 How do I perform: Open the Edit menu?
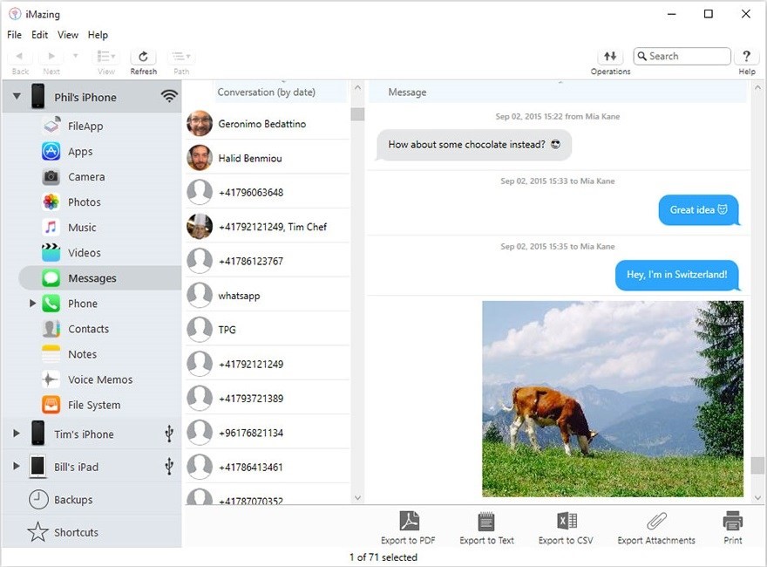point(39,35)
